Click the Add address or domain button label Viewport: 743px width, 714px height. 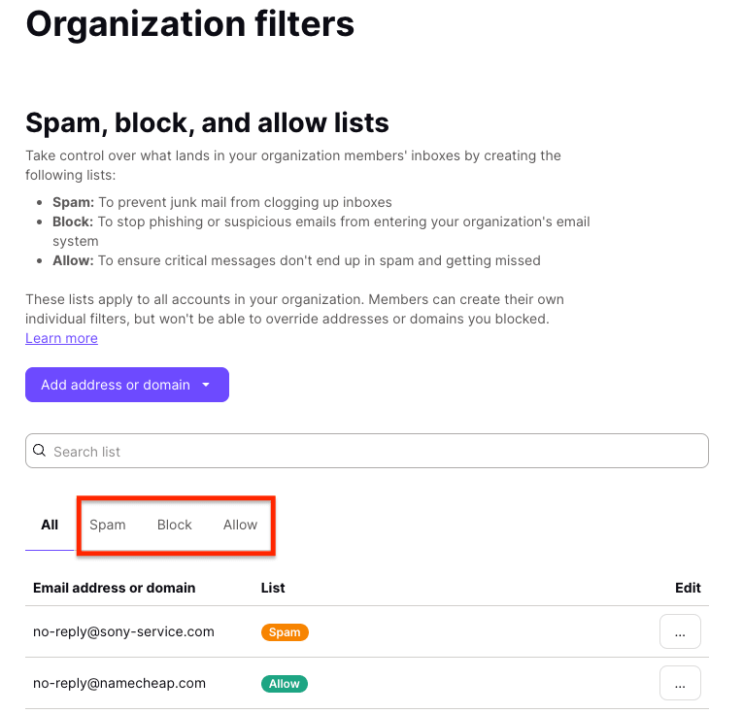tap(116, 385)
